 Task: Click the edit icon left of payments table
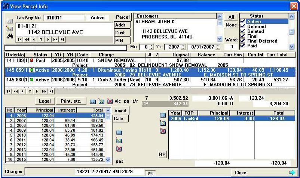[x=163, y=123]
